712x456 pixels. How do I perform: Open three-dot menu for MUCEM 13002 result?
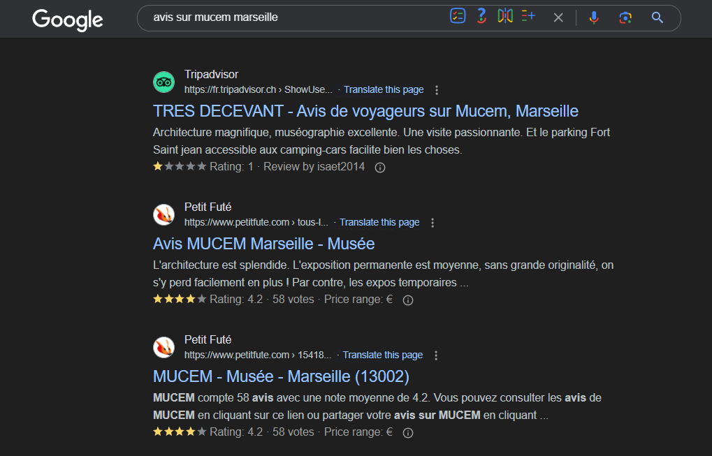point(436,355)
